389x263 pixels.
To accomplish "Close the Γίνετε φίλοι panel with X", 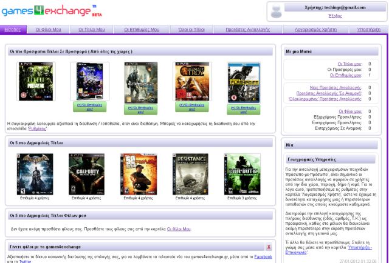I will (x=269, y=247).
